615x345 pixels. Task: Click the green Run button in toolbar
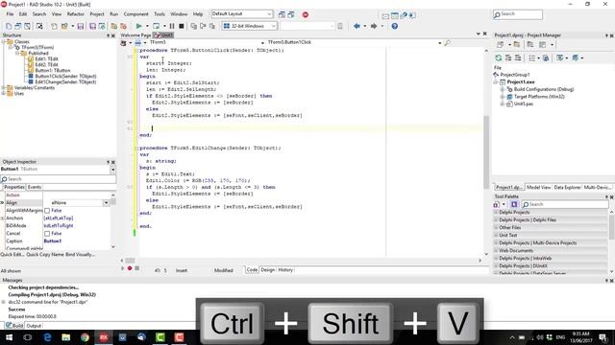[138, 26]
